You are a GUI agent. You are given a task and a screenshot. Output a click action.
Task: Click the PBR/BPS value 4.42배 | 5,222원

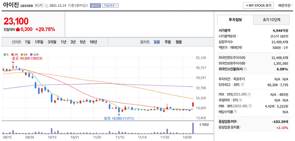pos(276,106)
